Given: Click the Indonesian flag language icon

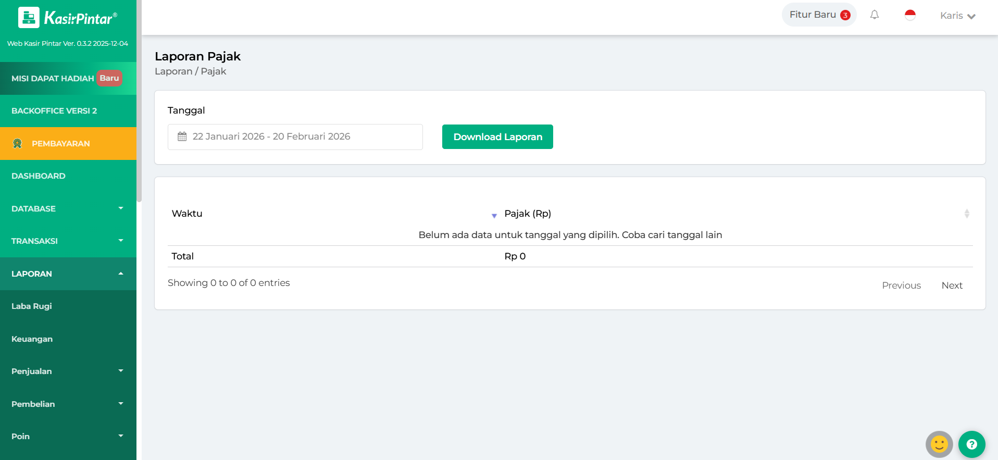Looking at the screenshot, I should 910,15.
